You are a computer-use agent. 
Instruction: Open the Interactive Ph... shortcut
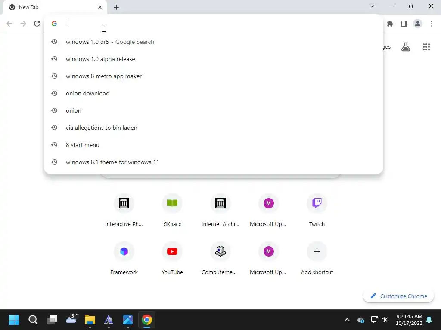pyautogui.click(x=124, y=211)
